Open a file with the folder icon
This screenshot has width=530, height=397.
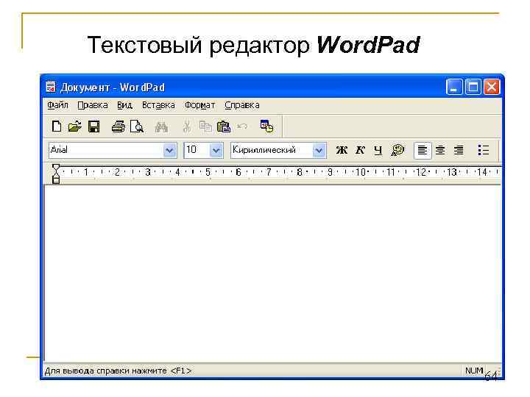tap(74, 126)
